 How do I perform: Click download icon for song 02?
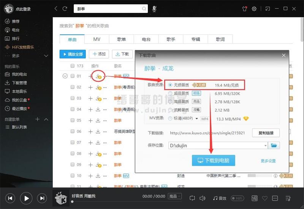[x=98, y=87]
